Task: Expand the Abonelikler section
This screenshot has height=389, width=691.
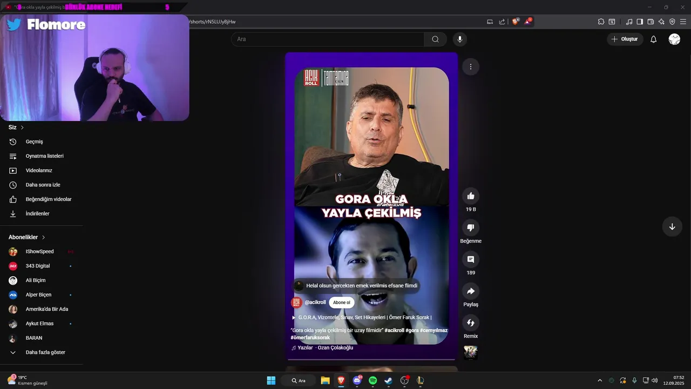Action: [27, 237]
